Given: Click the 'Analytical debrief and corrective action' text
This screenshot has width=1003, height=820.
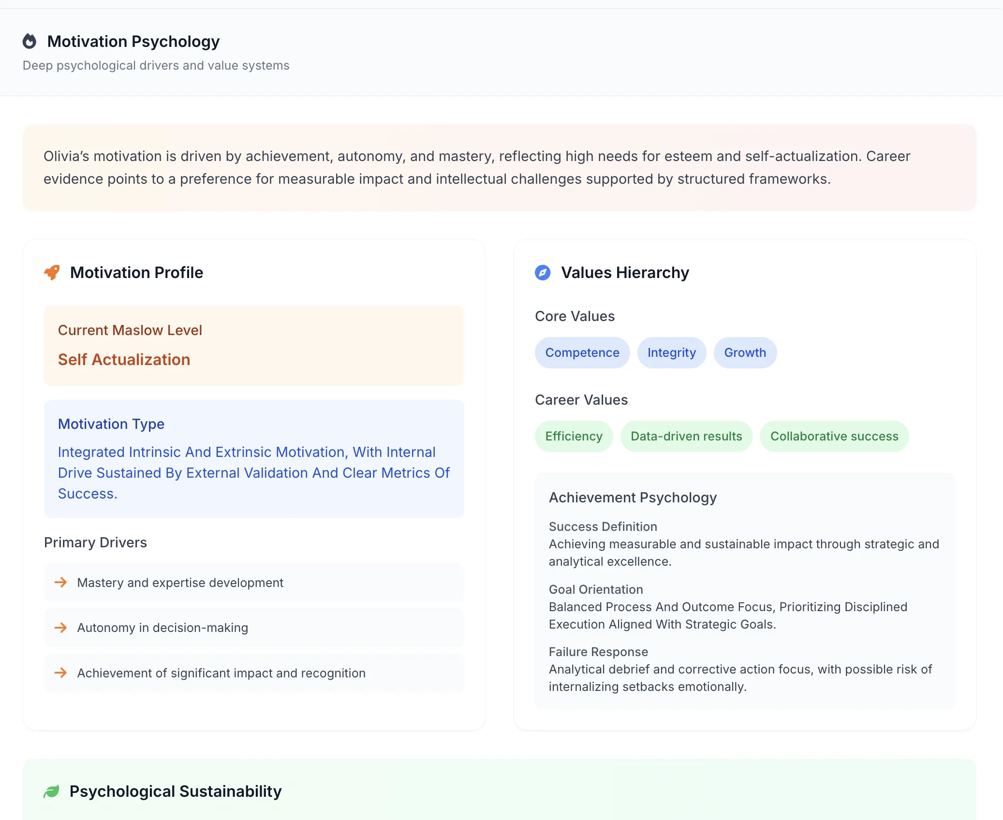Looking at the screenshot, I should [740, 678].
